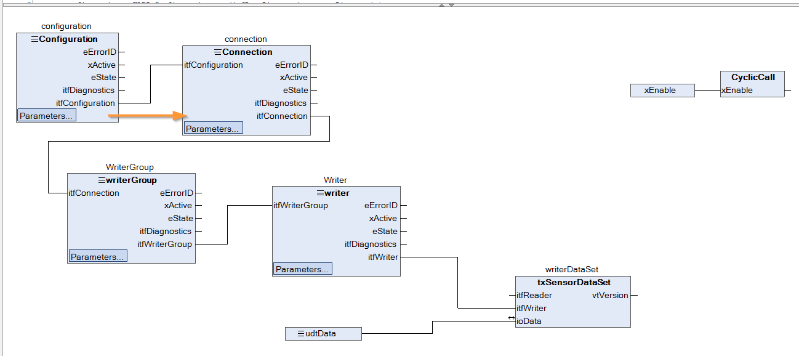
Task: Click the in-out arrow icon at ioData
Action: tap(512, 318)
